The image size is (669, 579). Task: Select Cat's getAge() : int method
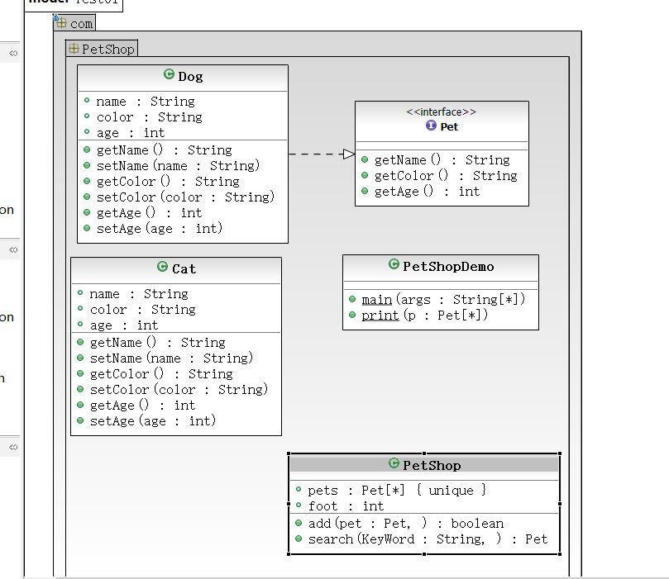142,405
